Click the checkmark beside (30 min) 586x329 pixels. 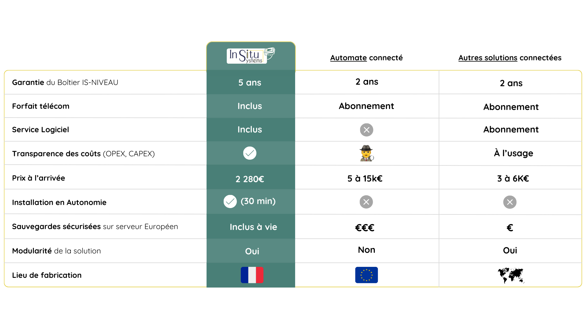(230, 202)
